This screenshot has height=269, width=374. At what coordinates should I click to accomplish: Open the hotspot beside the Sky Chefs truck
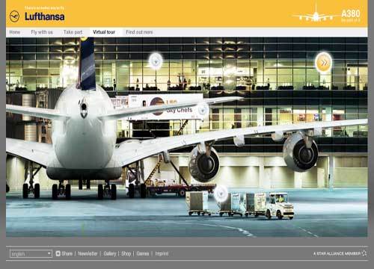tap(203, 109)
